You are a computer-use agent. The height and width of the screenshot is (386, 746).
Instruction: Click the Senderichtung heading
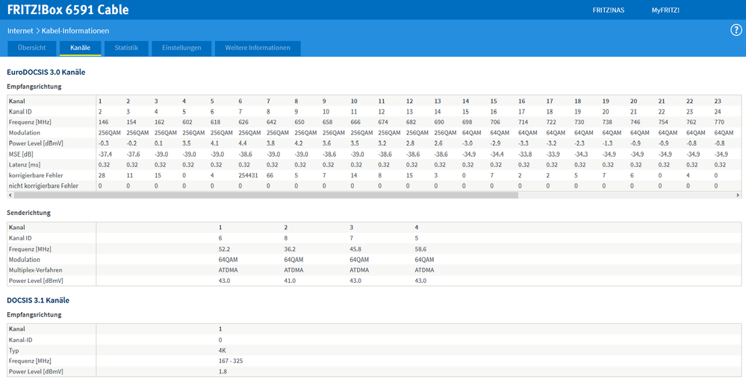(x=28, y=213)
